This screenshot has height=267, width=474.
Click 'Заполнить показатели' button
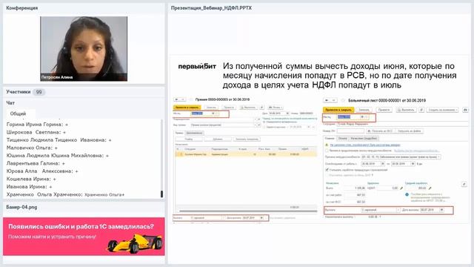[247, 139]
